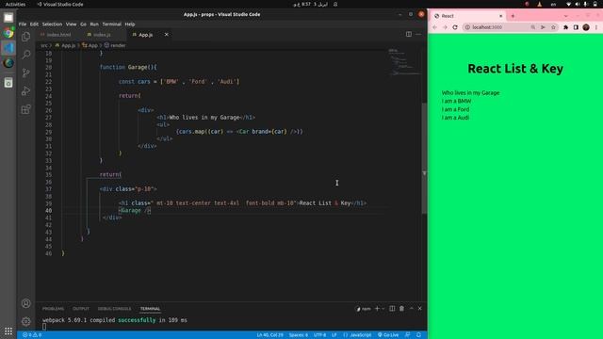603x339 pixels.
Task: Change indentation via Spaces status item
Action: 299,335
